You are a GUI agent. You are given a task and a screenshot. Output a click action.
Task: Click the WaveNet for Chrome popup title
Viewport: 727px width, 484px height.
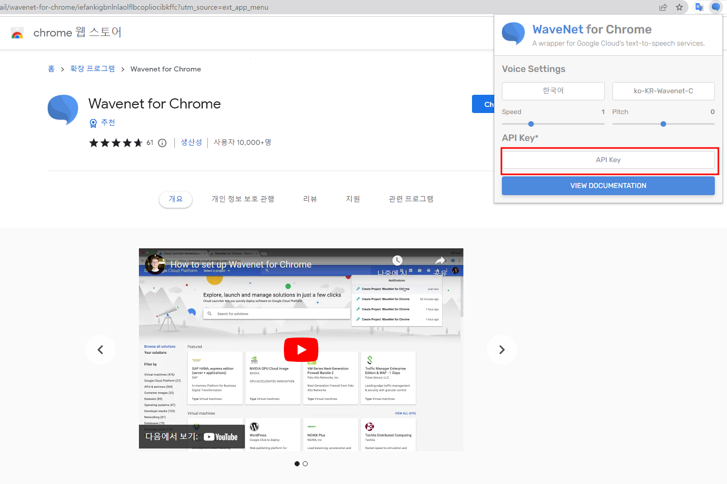[x=592, y=29]
